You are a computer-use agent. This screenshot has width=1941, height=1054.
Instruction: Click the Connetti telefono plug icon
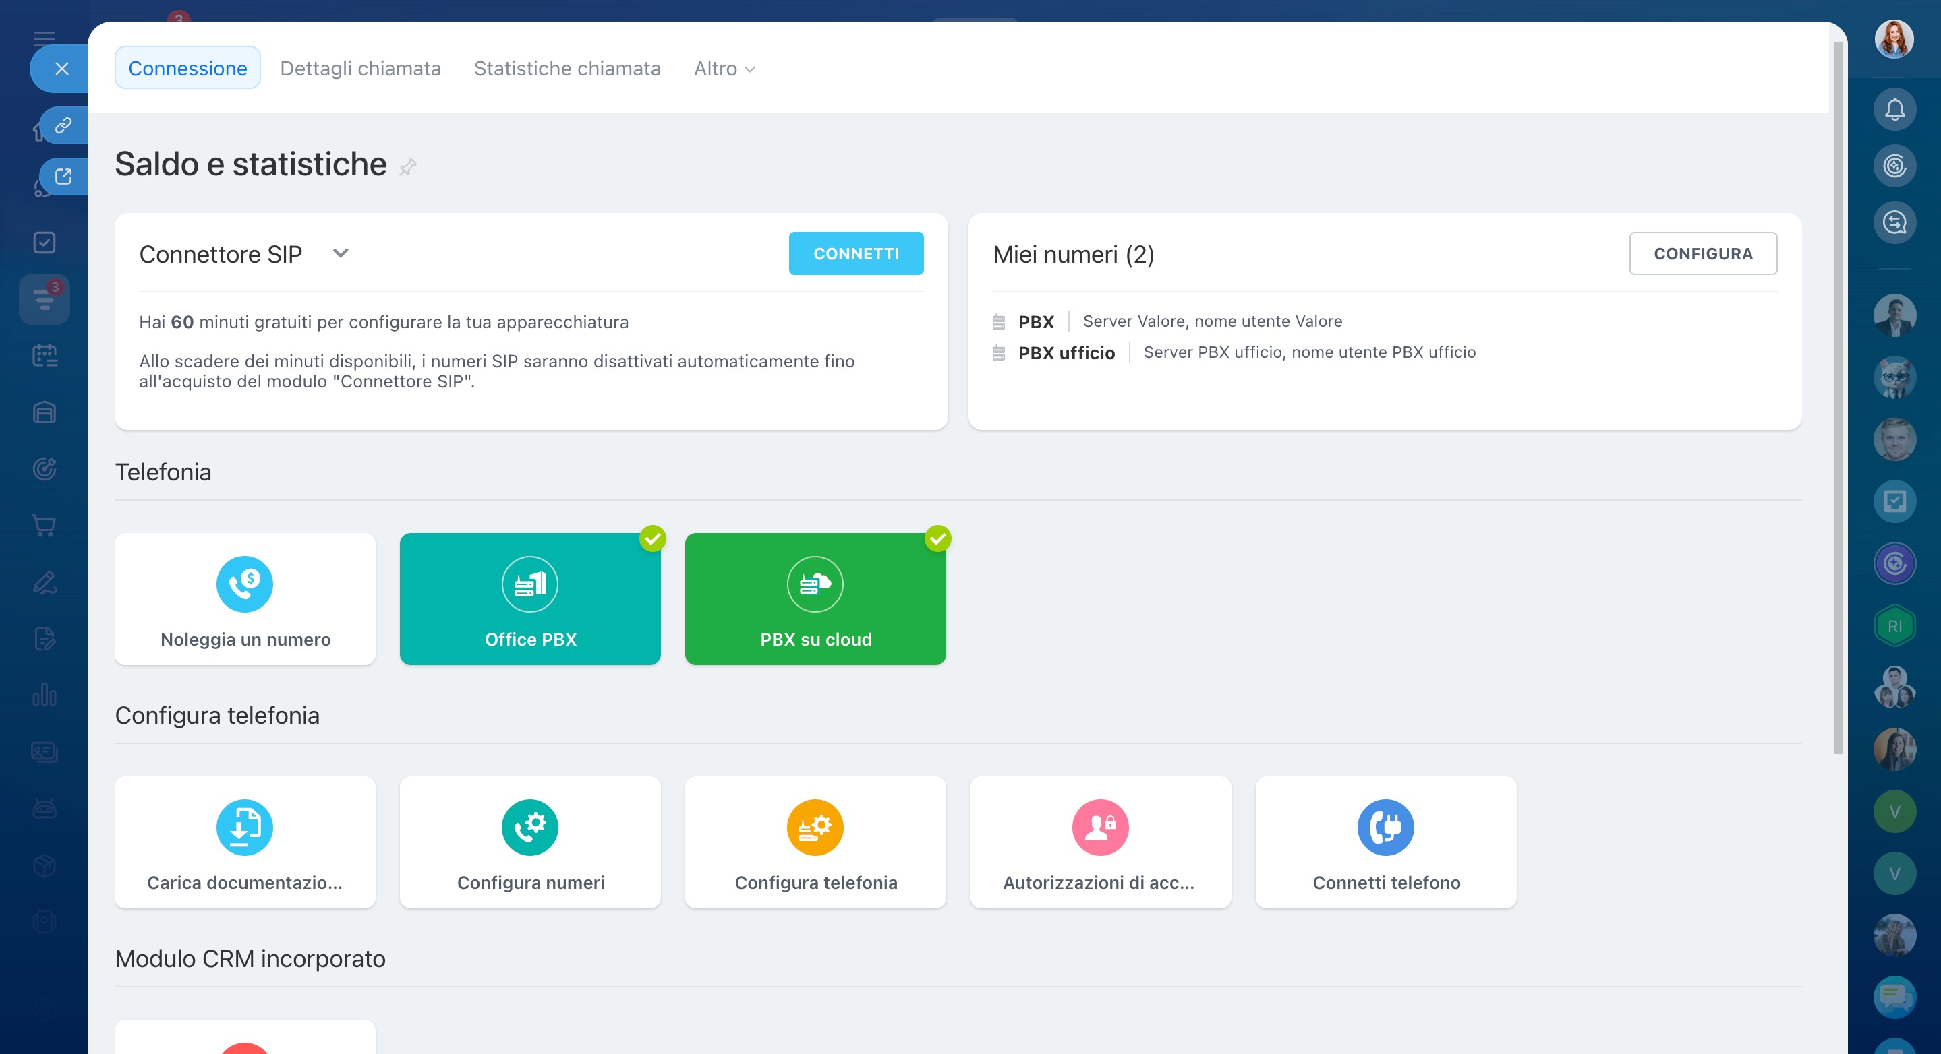(x=1385, y=827)
